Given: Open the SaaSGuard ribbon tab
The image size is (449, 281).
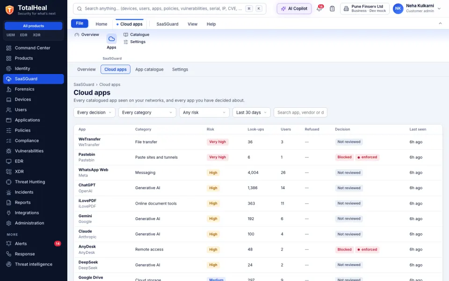Looking at the screenshot, I should tap(167, 24).
